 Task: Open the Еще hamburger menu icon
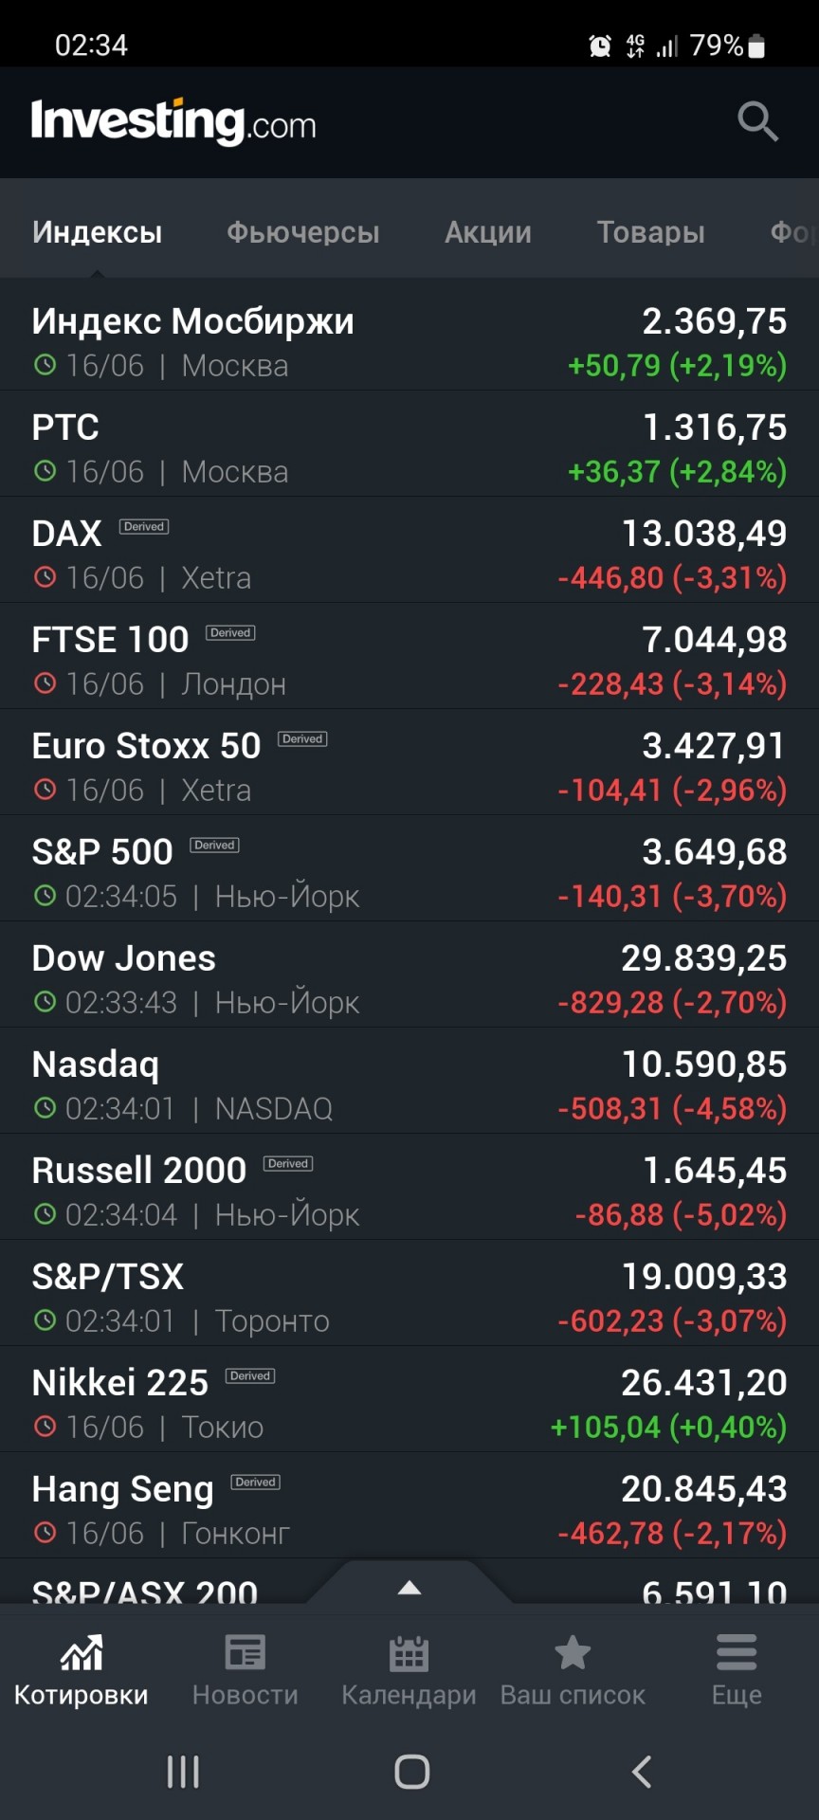(737, 1652)
